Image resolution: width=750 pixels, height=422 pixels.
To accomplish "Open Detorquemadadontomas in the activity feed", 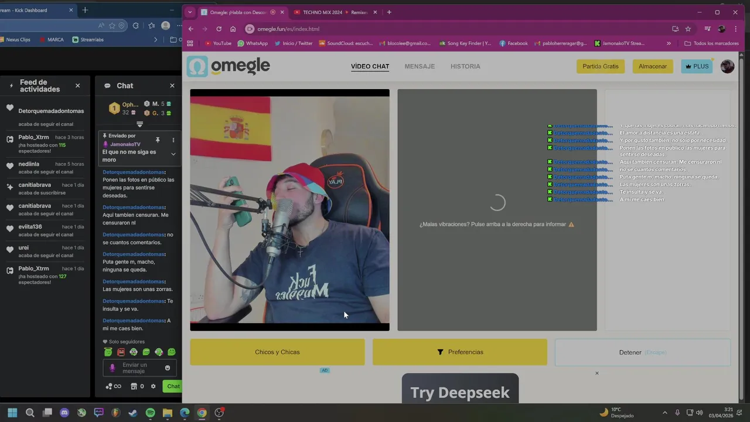I will tap(51, 111).
